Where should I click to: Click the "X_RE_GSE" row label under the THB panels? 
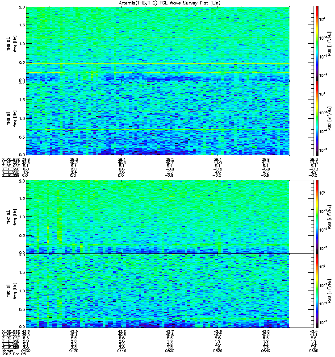[x=11, y=159]
